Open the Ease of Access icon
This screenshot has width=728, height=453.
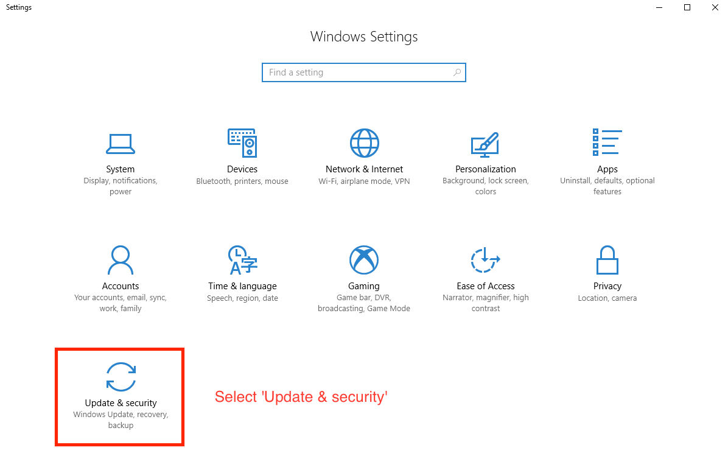point(485,260)
